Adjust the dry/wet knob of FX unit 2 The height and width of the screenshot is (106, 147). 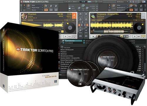[113, 6]
